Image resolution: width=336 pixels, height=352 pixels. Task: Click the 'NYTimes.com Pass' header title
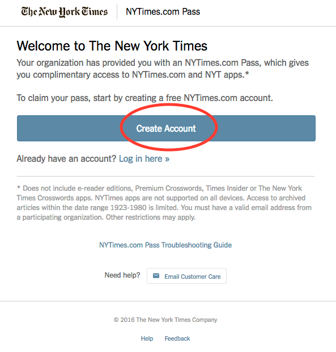point(163,12)
